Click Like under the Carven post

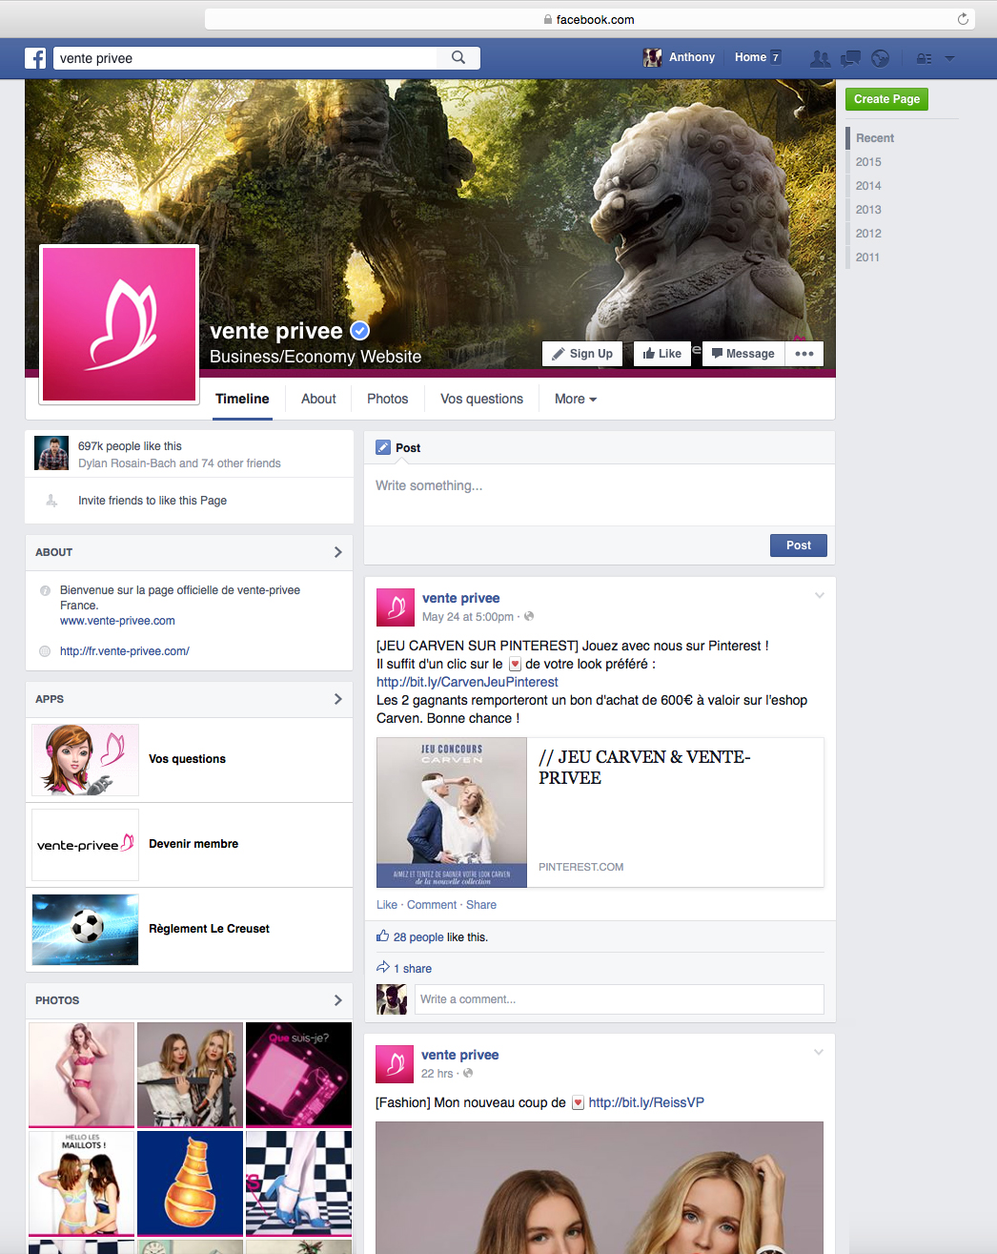point(387,905)
